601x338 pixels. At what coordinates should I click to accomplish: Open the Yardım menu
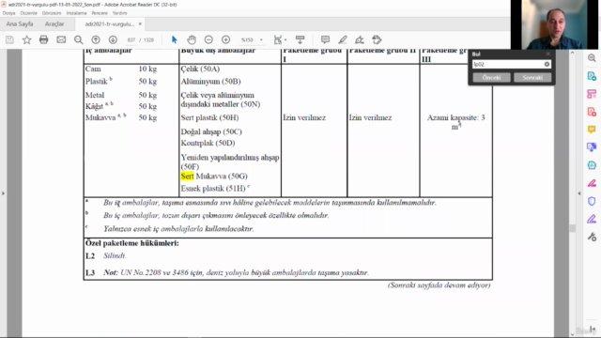pyautogui.click(x=119, y=13)
